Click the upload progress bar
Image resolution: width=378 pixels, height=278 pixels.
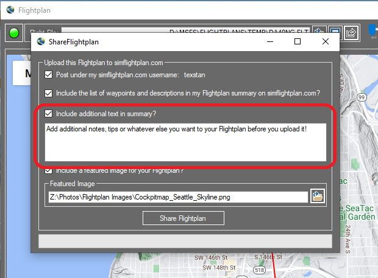tap(185, 242)
